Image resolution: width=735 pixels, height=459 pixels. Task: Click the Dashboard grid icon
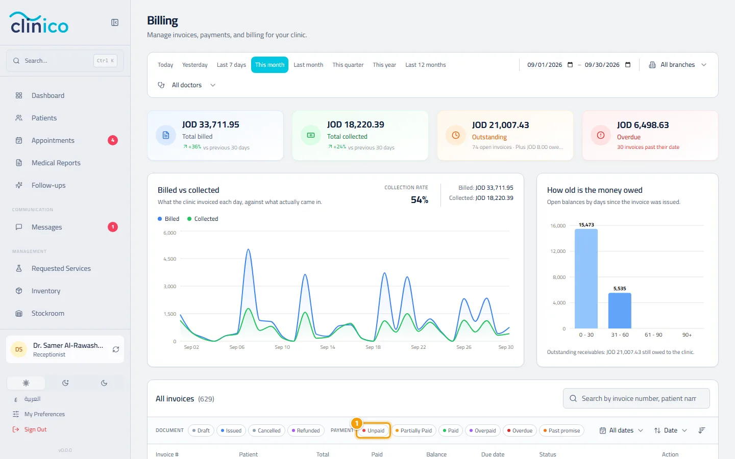[x=19, y=95]
